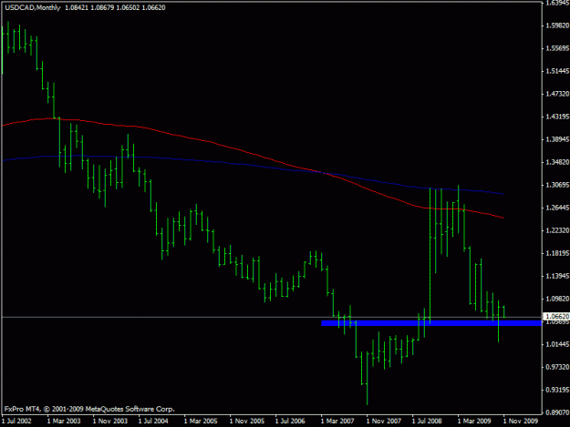Viewport: 570px width, 427px height.
Task: Click price axis label 1.55695
Action: [557, 48]
